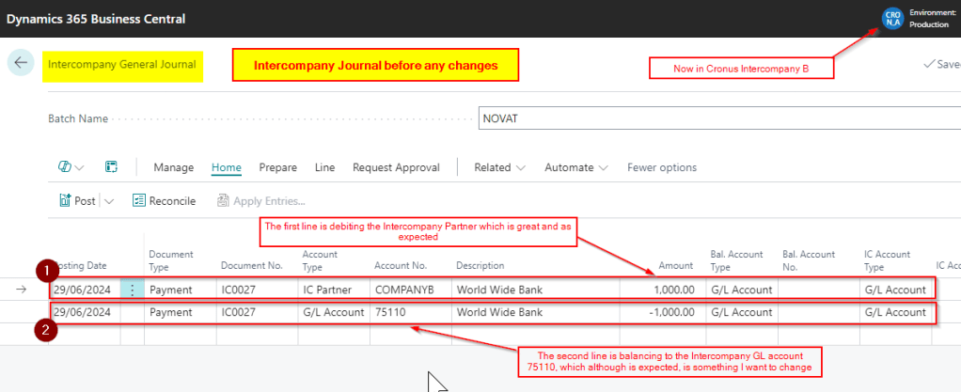
Task: Expand the Automate menu
Action: click(575, 167)
